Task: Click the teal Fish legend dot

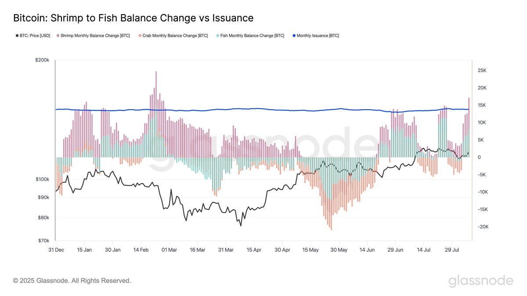Action: coord(217,36)
